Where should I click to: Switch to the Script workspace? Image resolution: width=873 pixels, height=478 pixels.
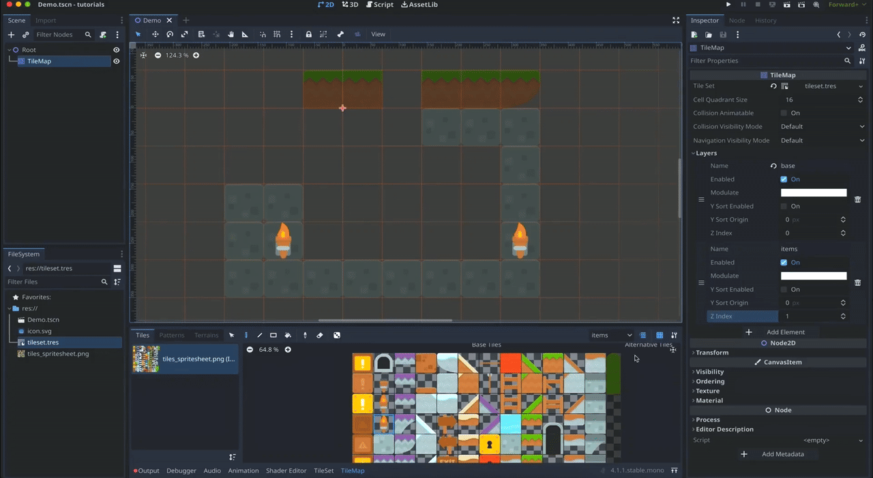(380, 5)
